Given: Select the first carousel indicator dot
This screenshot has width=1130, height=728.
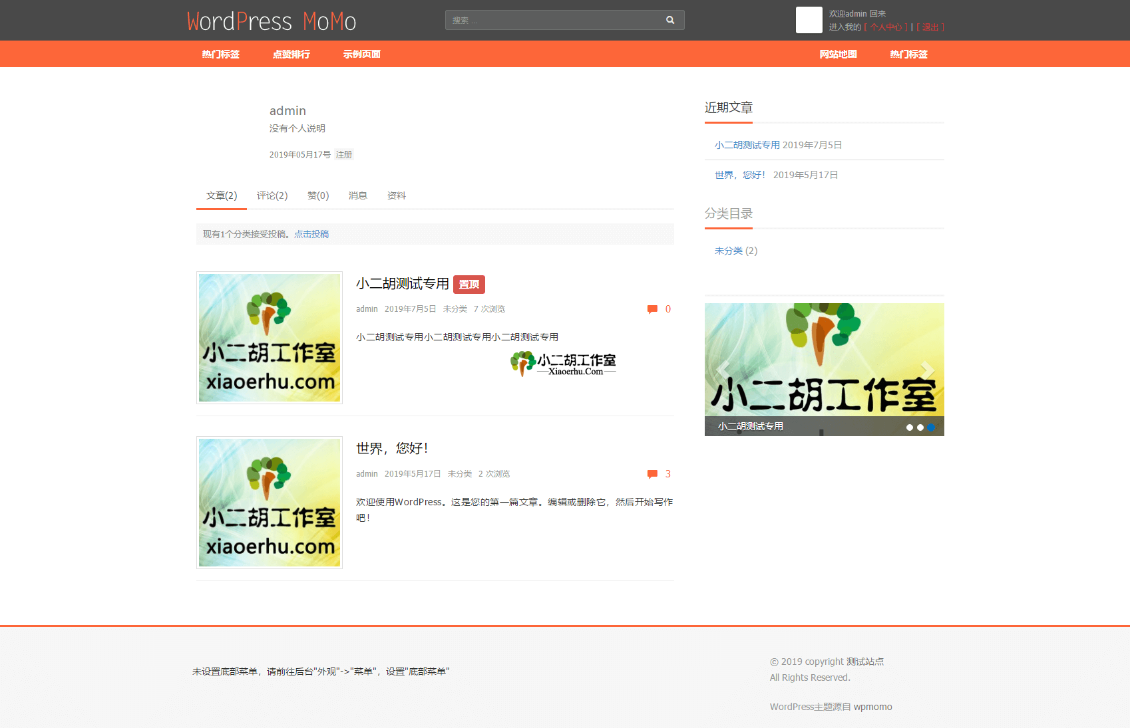Looking at the screenshot, I should tap(910, 427).
